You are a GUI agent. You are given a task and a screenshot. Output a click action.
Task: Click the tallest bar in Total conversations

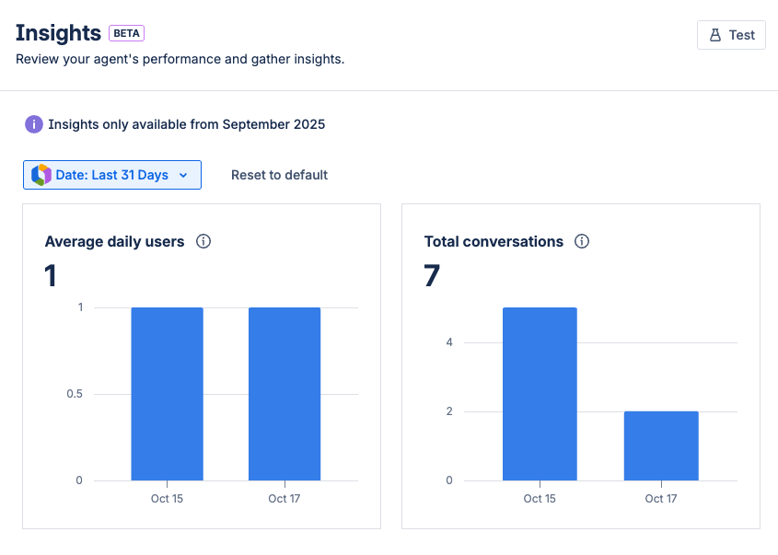click(539, 391)
